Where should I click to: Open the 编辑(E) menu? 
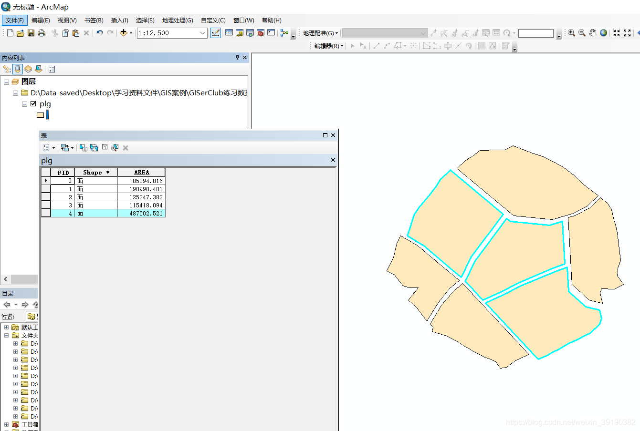point(41,20)
